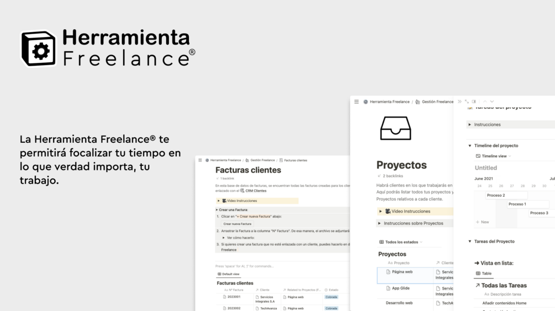Expand the Crear una Factura toggle

[x=217, y=210]
